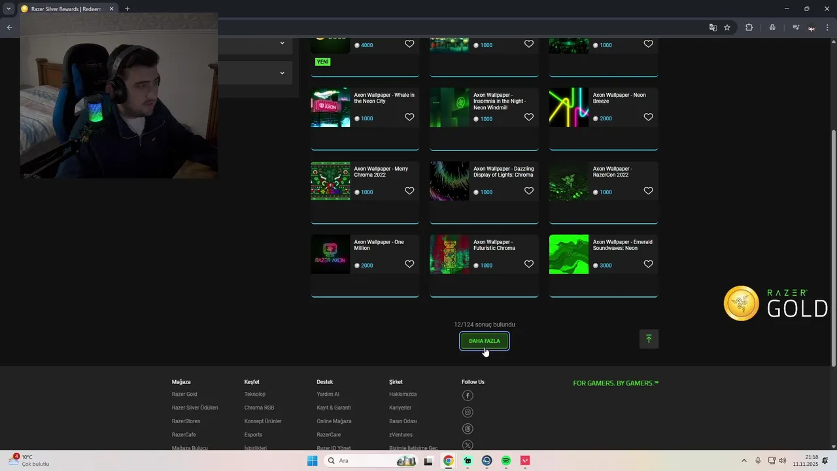The image size is (837, 471).
Task: Open the Kayıt & Garanti link
Action: tap(334, 408)
